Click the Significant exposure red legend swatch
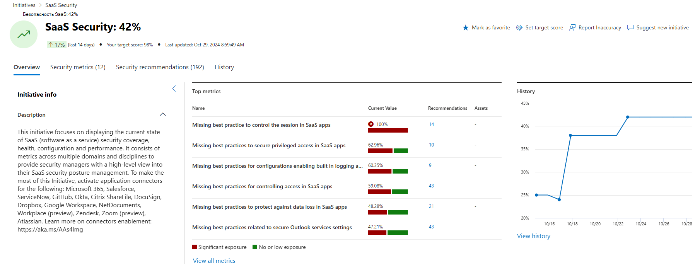 coord(195,247)
